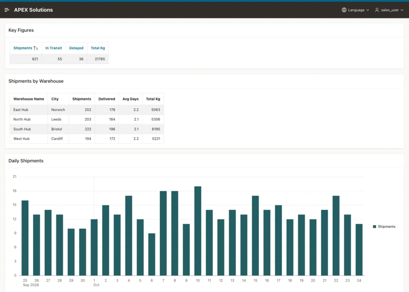Image resolution: width=409 pixels, height=292 pixels.
Task: Click the Leeds city cell
Action: click(x=56, y=119)
